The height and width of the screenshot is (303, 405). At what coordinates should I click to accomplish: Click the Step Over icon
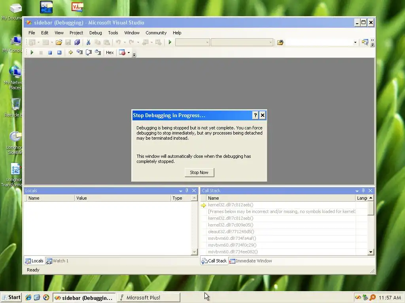coord(89,52)
